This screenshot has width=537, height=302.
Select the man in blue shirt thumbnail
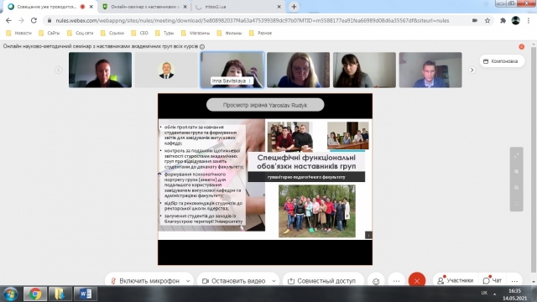coord(430,70)
